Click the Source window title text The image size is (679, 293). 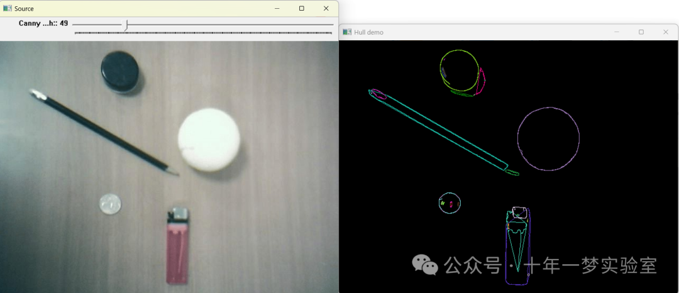point(24,9)
